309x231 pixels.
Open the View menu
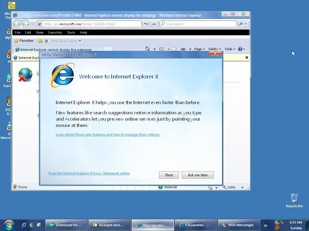pyautogui.click(x=40, y=32)
